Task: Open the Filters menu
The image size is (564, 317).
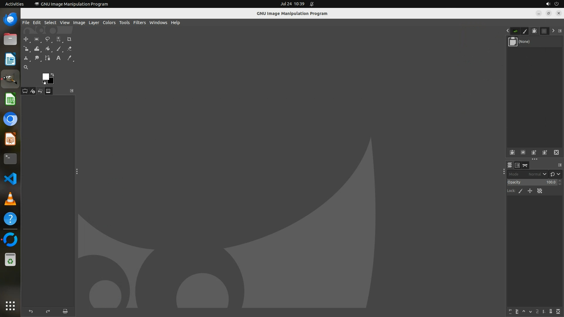Action: (139, 23)
